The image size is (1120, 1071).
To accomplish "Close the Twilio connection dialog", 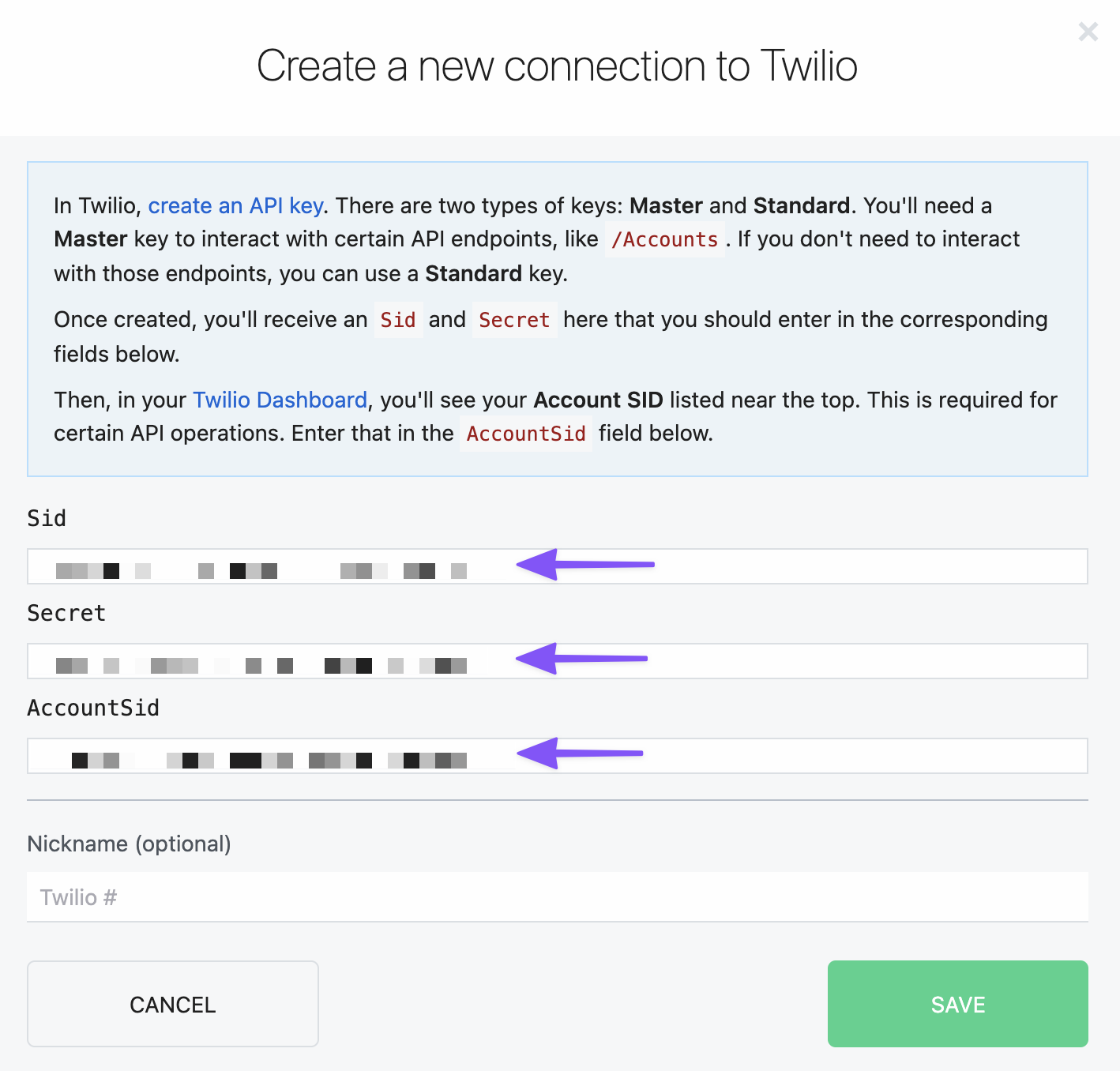I will pos(1088,32).
